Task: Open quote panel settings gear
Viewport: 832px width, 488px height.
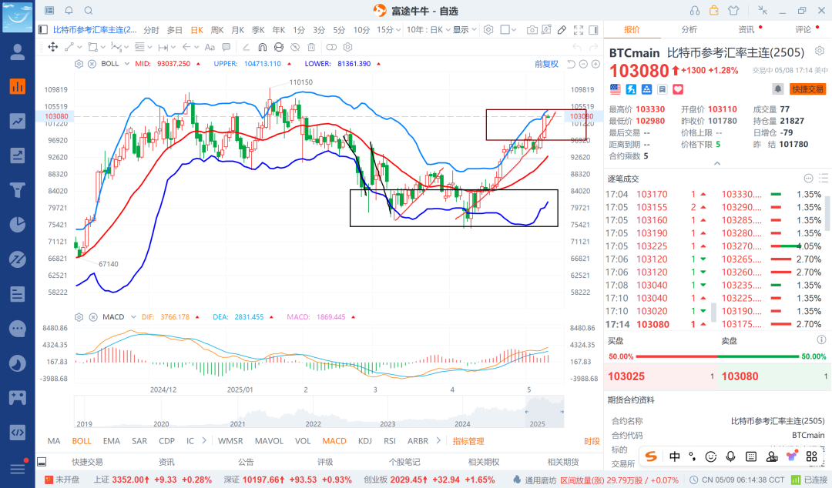Action: point(820,51)
